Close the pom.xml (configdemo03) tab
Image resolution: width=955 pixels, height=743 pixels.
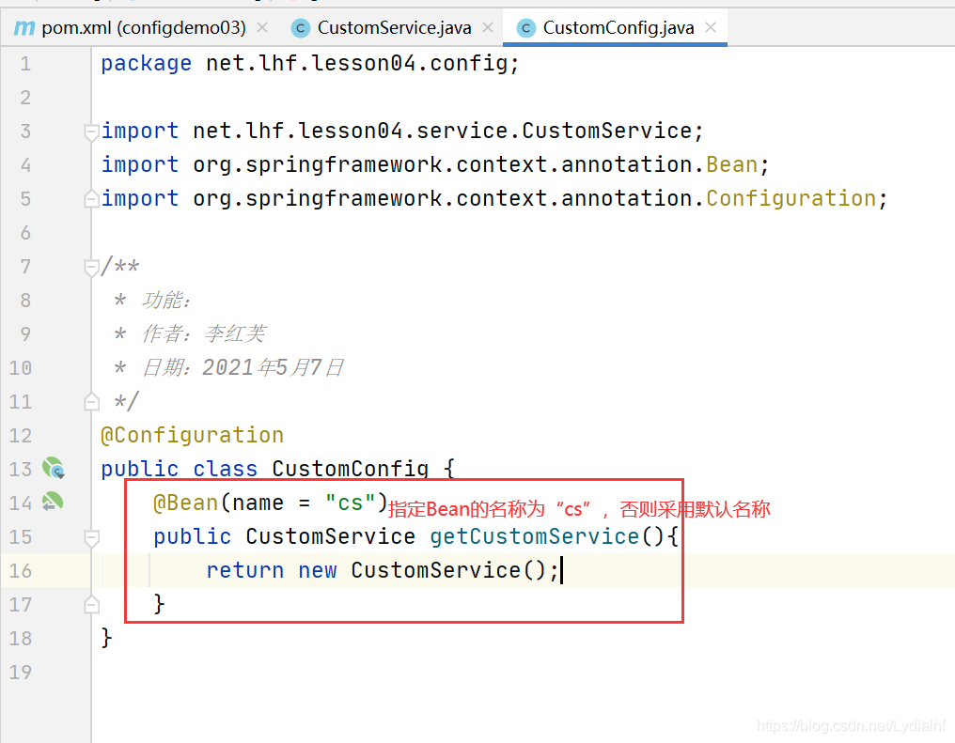262,27
